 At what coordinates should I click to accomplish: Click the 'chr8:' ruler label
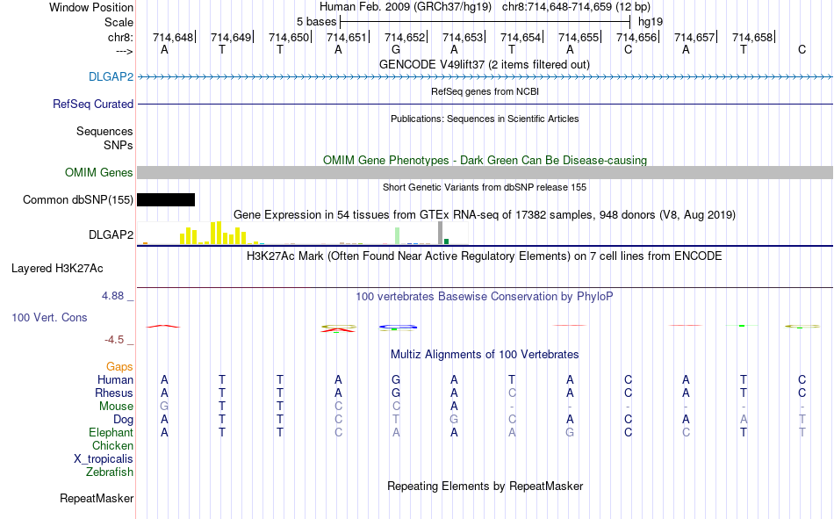(120, 37)
